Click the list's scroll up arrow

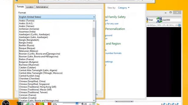pos(94,21)
